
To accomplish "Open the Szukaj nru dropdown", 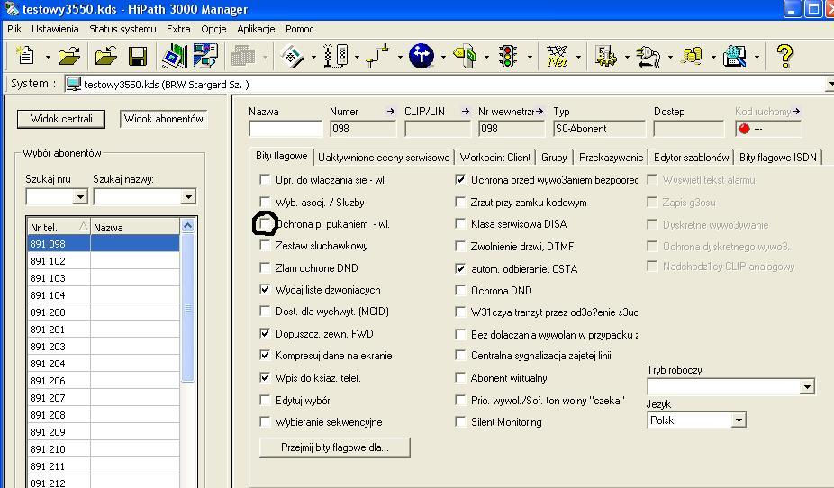I will pyautogui.click(x=80, y=197).
